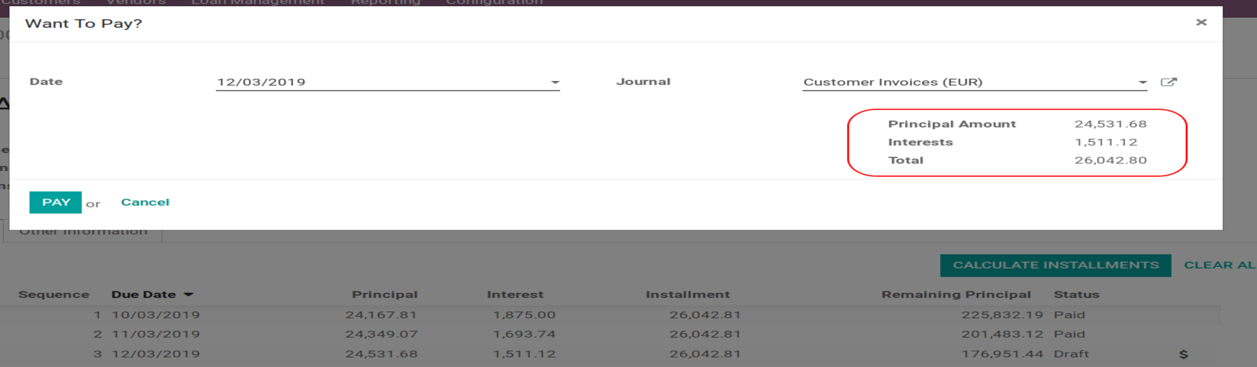Open the Reporting menu
Screen dimensions: 1257x367
[x=385, y=3]
